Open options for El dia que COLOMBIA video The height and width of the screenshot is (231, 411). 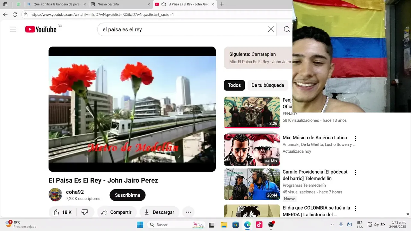[355, 209]
